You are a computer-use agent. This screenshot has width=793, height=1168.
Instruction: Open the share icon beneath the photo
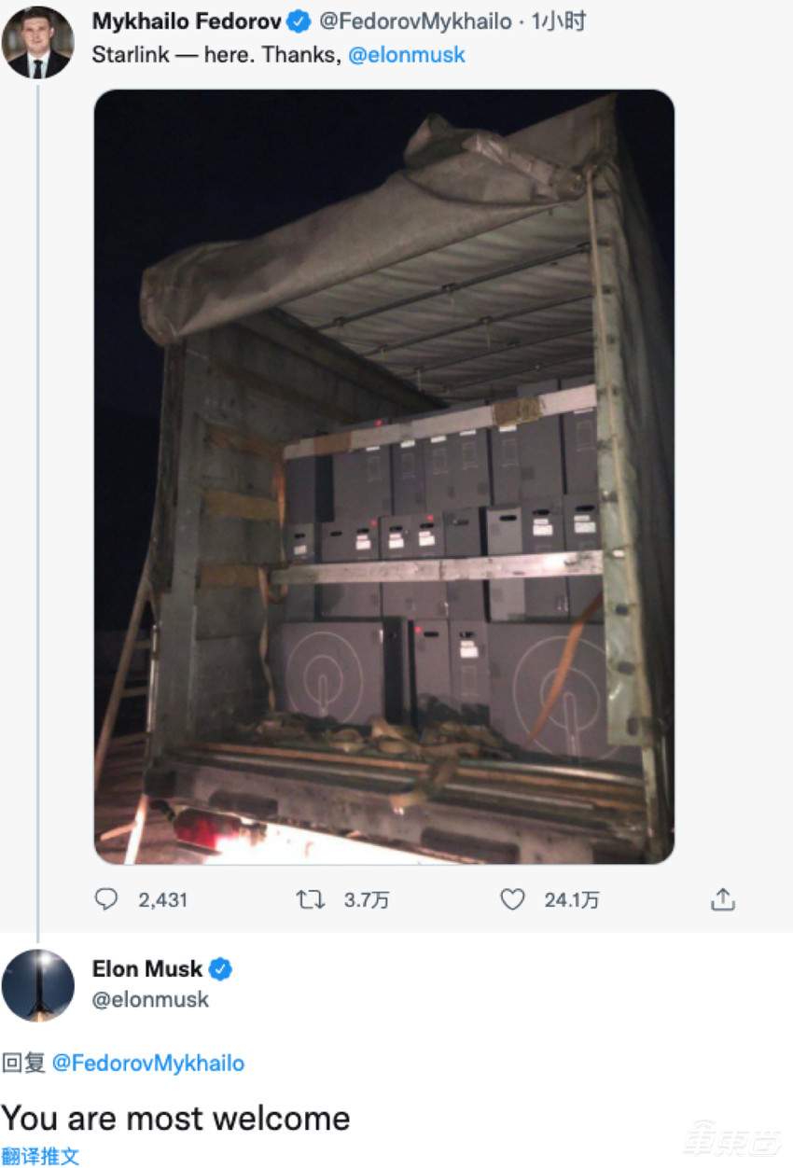(x=723, y=899)
